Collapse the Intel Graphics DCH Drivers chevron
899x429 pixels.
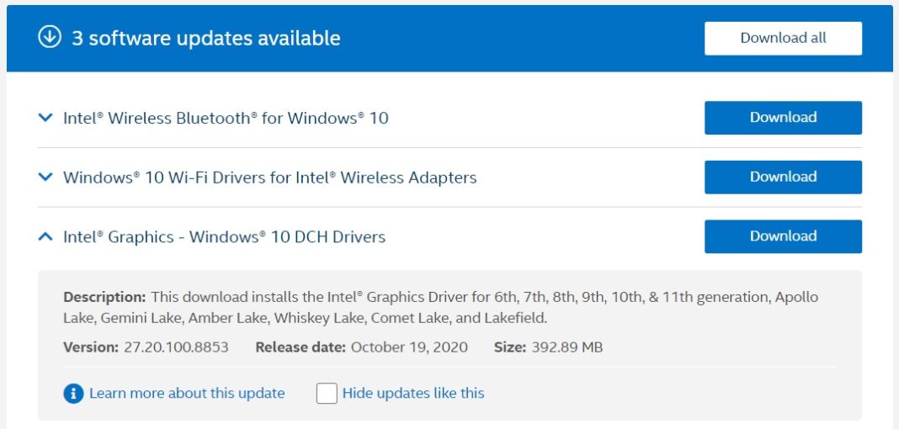[45, 237]
